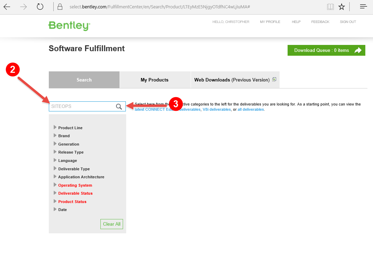Click the Brand category label
373x265 pixels.
64,136
